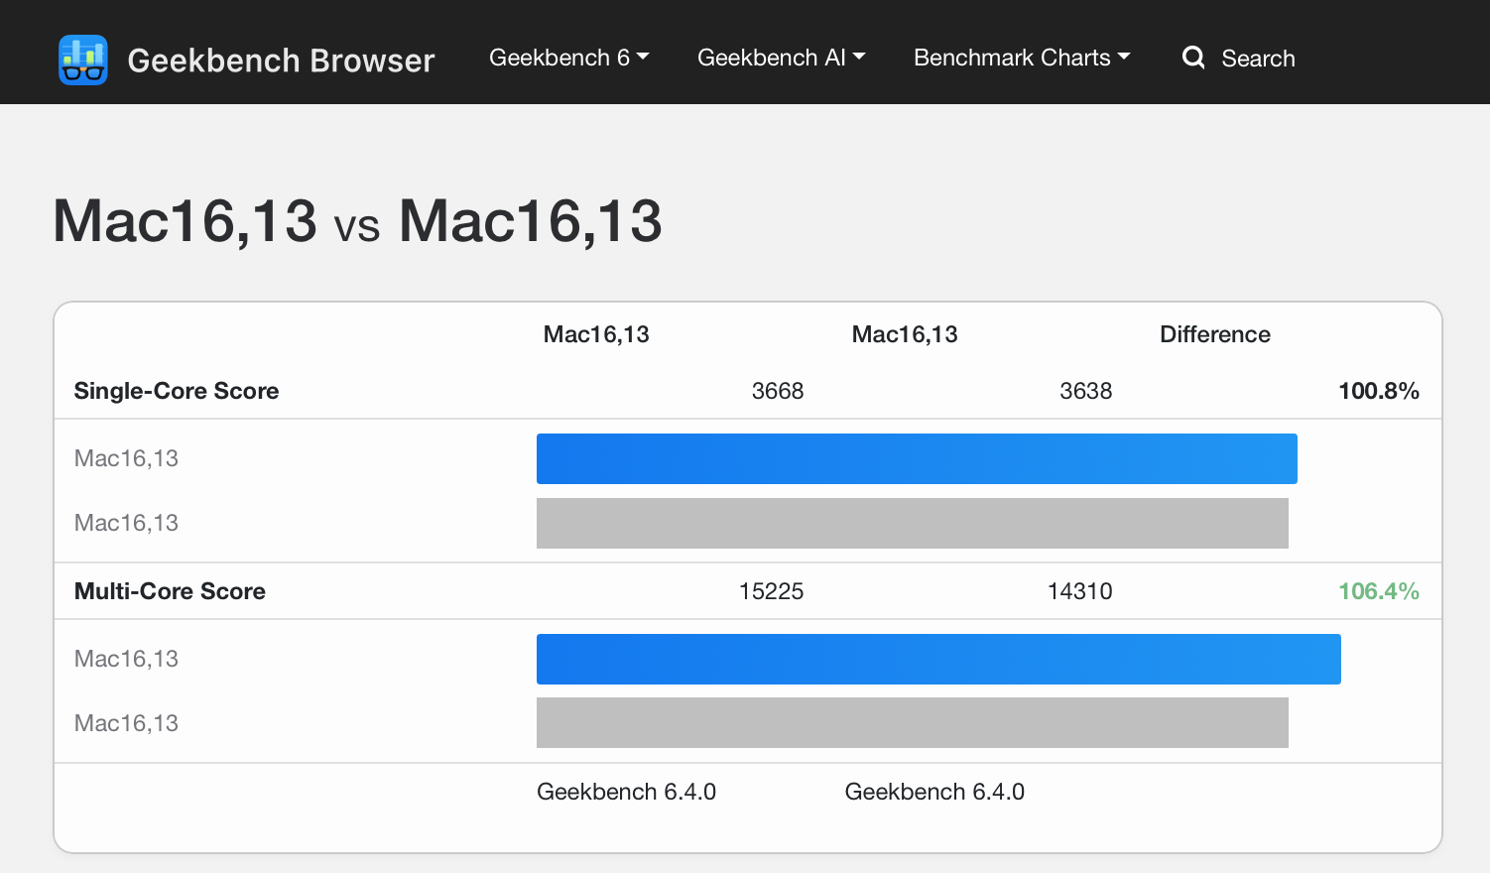Select the Geekbench 6.4.0 footer text
Image resolution: width=1490 pixels, height=873 pixels.
(x=627, y=792)
